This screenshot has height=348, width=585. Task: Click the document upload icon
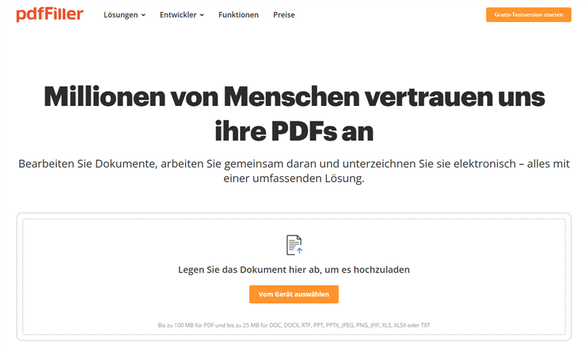pyautogui.click(x=294, y=245)
